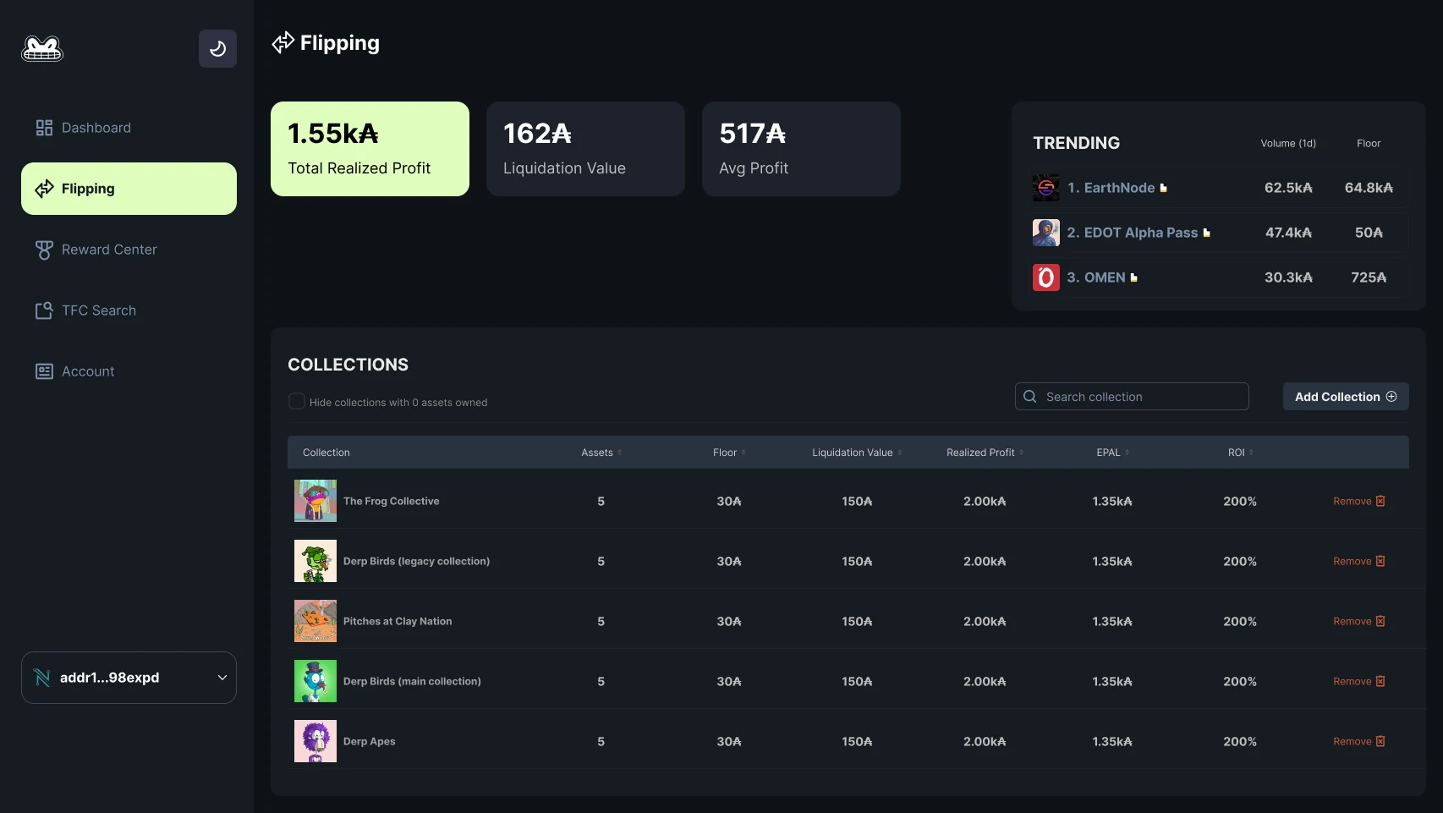Open EarthNode trending collection

point(1117,188)
